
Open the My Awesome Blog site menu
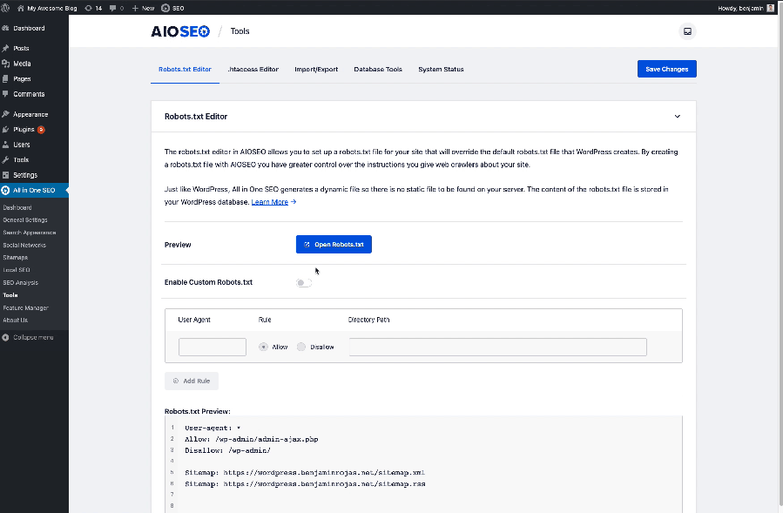point(47,8)
